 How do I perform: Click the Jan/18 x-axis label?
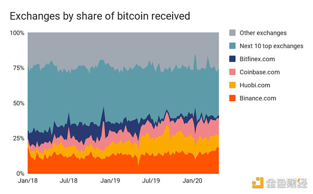(x=28, y=180)
